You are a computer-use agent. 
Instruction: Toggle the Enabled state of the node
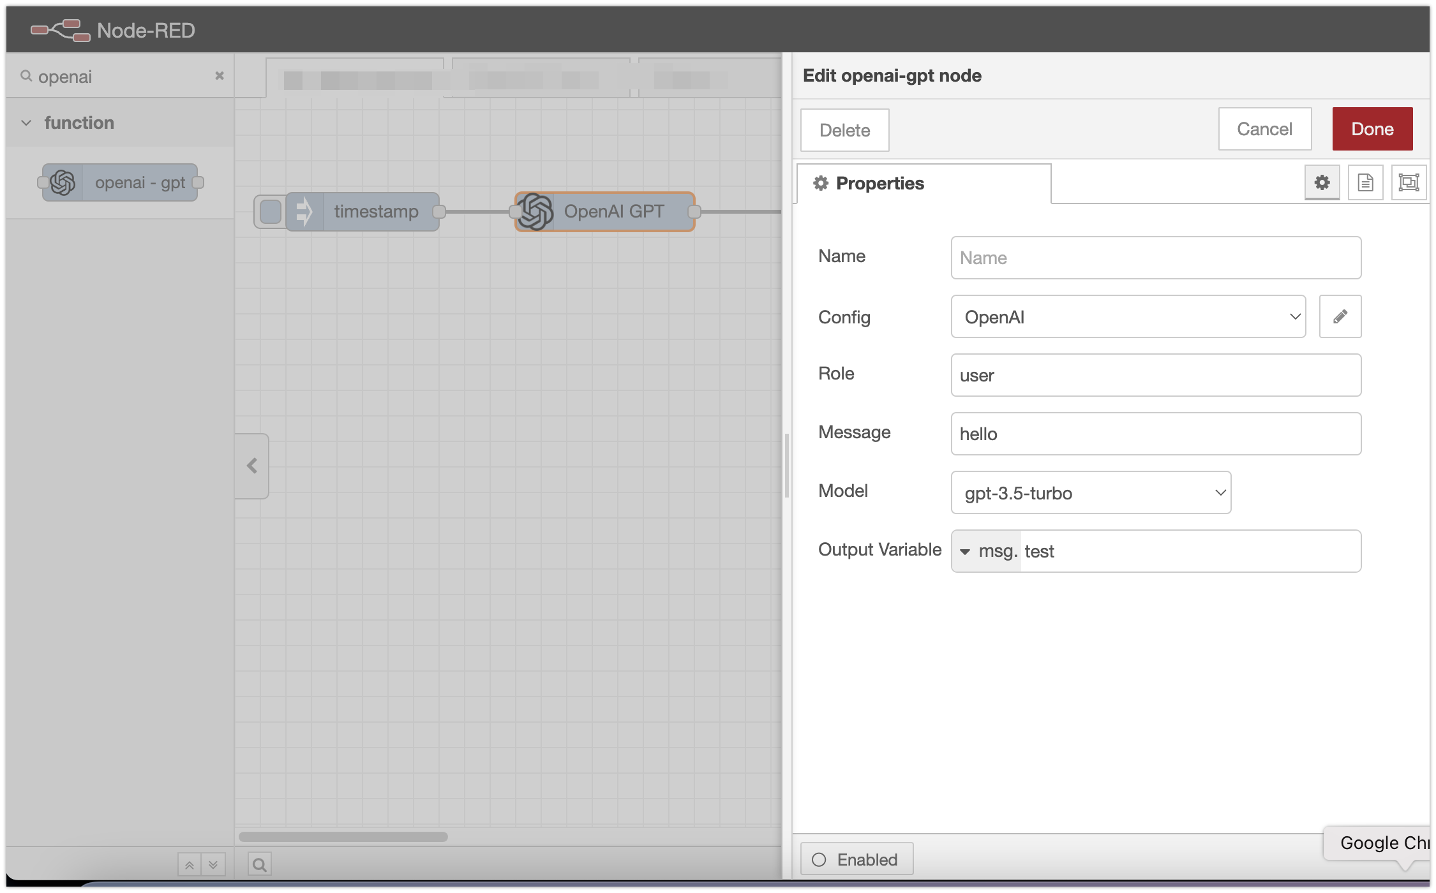(856, 859)
